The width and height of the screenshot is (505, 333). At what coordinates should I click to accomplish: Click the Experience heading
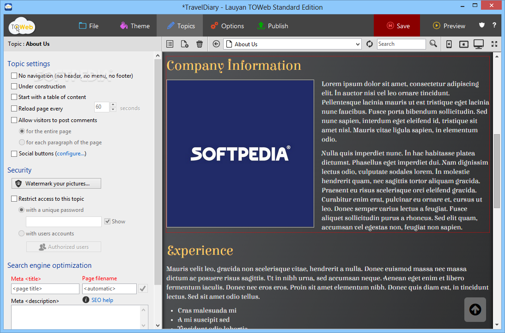pyautogui.click(x=200, y=251)
